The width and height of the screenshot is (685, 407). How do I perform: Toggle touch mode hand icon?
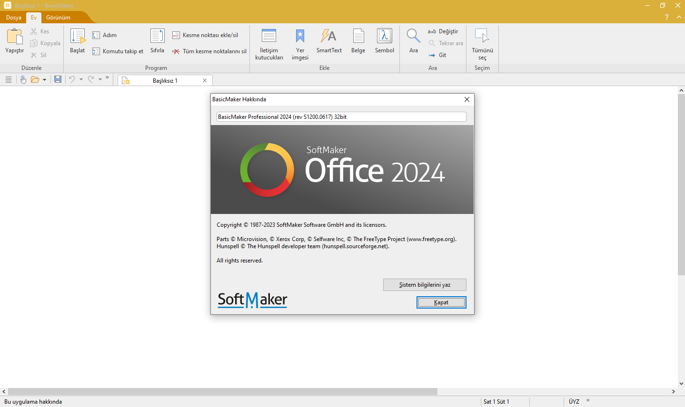[x=23, y=79]
